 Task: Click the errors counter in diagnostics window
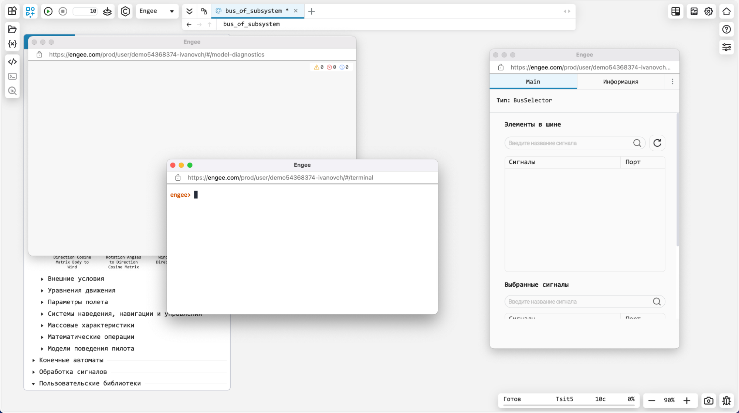tap(332, 67)
